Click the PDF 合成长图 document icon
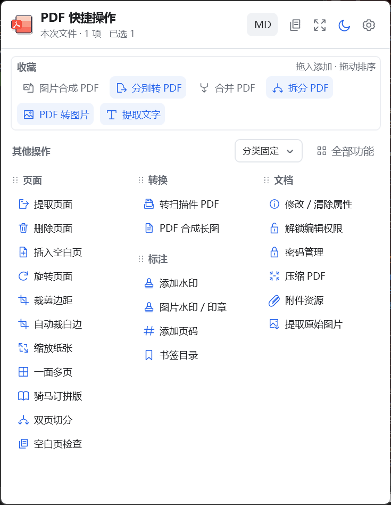Screen dimensions: 391x505 (149, 228)
